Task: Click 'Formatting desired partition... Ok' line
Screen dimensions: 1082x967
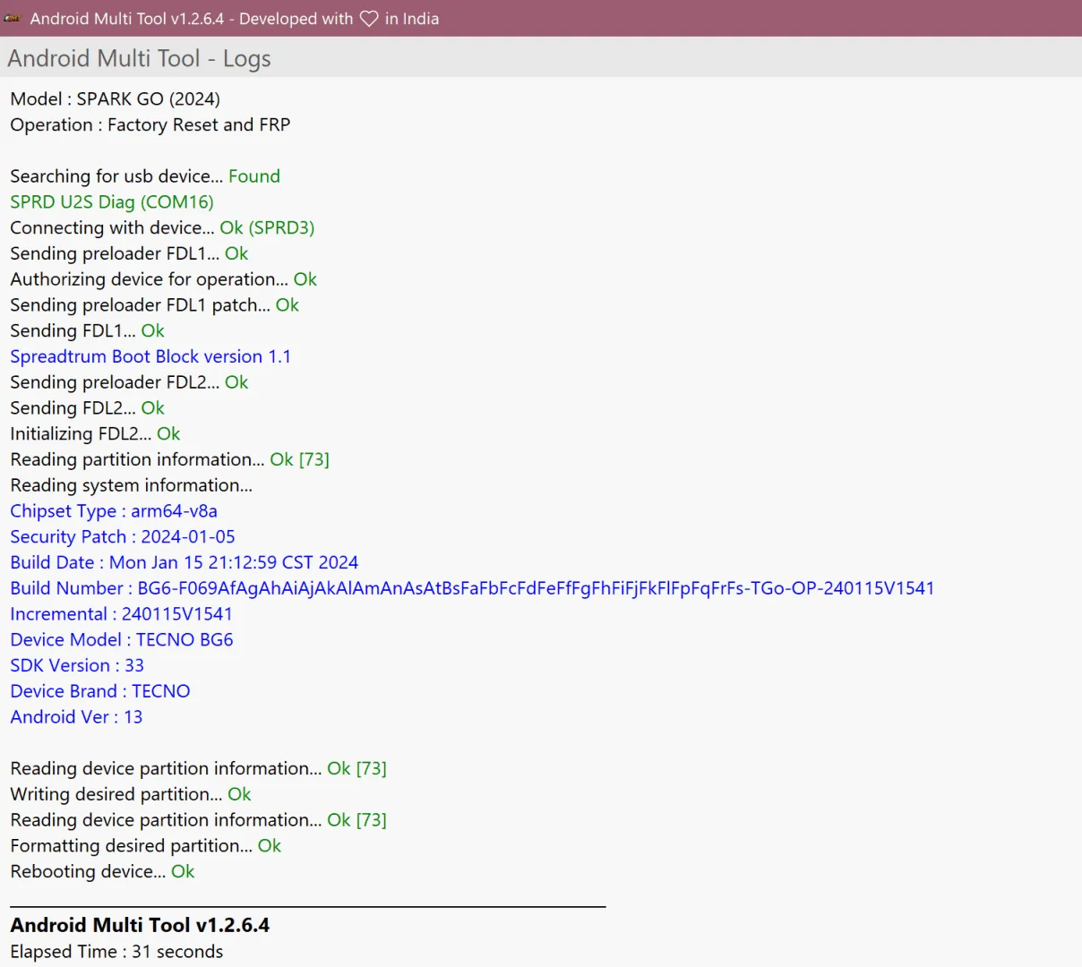Action: coord(146,846)
